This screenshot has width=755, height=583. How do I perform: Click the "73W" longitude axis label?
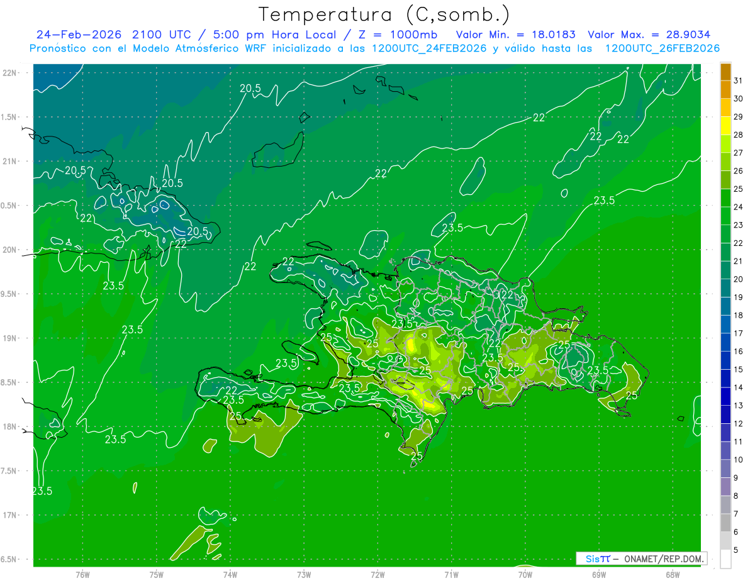coord(304,574)
